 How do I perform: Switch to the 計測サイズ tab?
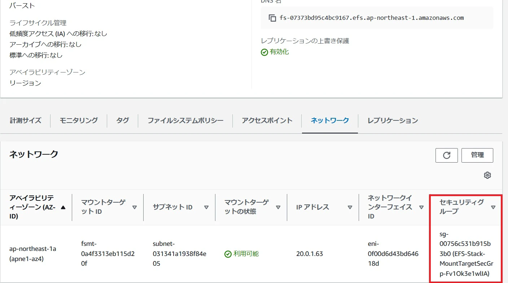click(x=25, y=120)
